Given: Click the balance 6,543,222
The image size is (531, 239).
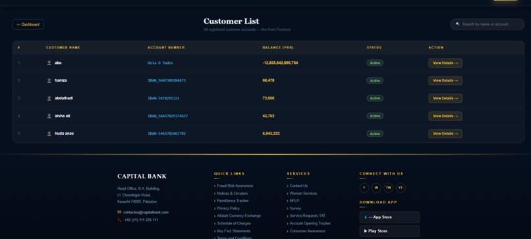Looking at the screenshot, I should (x=271, y=134).
